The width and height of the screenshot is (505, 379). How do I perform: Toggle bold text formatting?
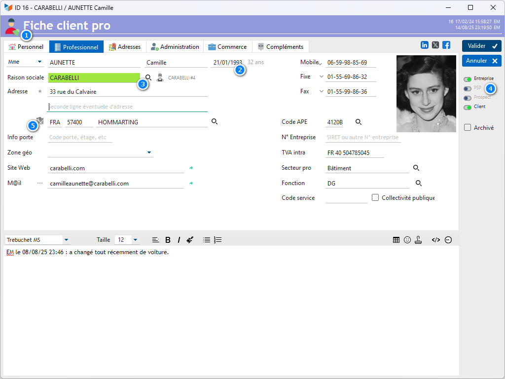pos(168,240)
